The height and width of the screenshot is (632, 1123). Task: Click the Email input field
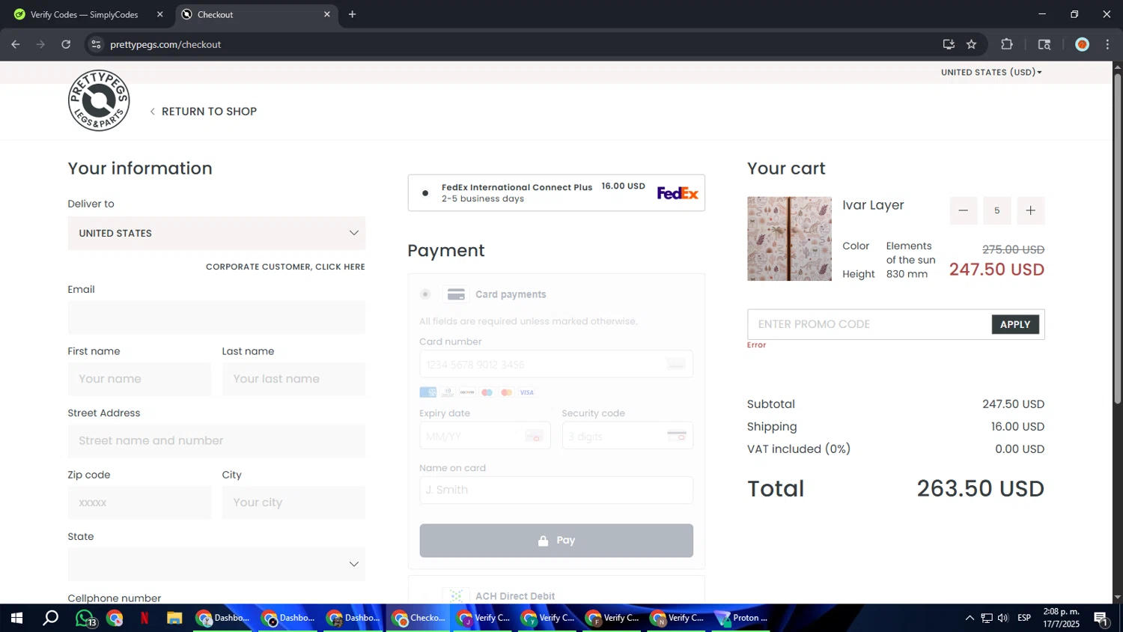coord(216,317)
